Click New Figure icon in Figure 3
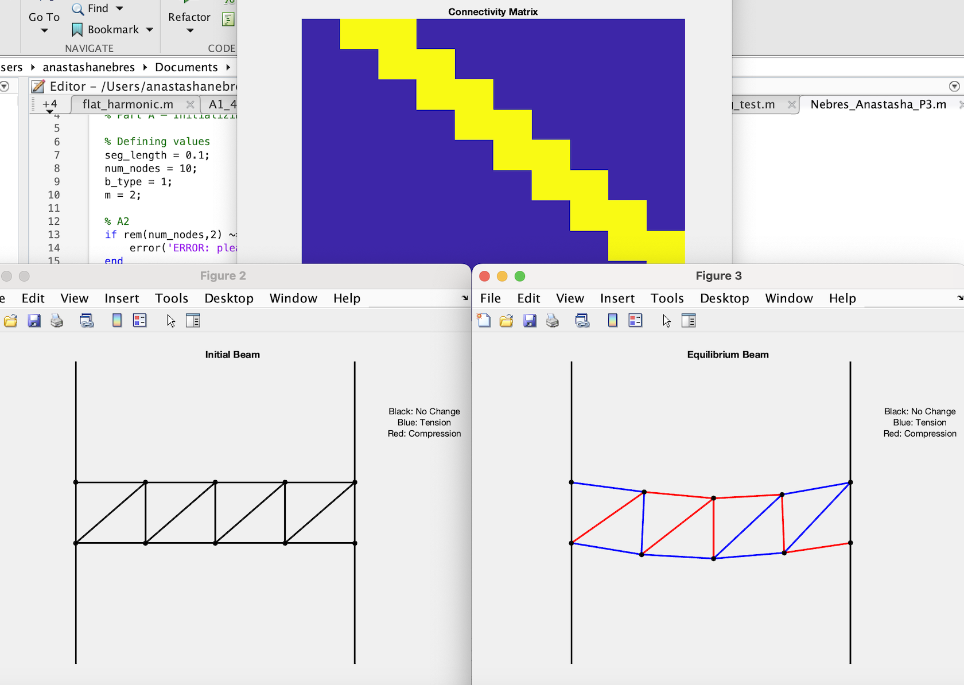Screen dimensions: 964x685 pos(484,321)
